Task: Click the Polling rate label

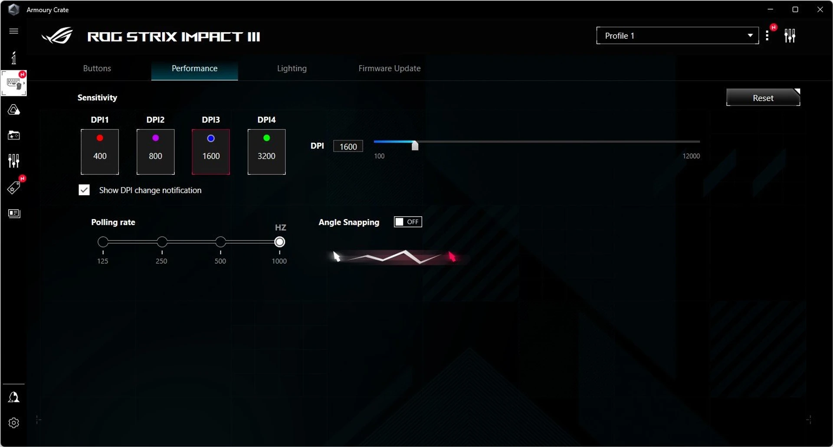Action: (113, 222)
